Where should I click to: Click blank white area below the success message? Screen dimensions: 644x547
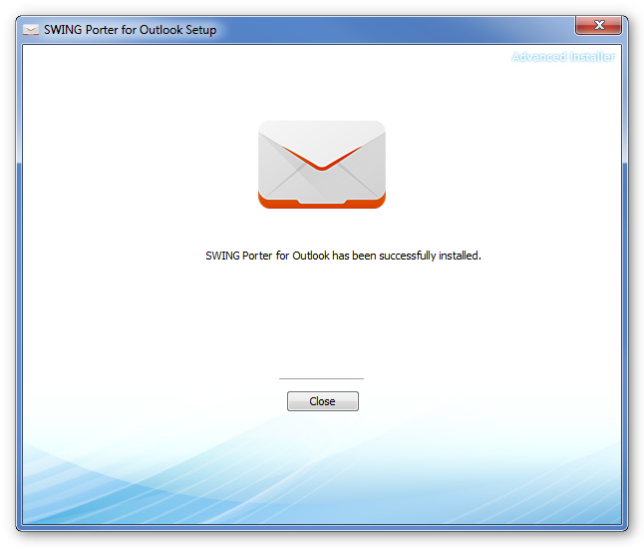322,316
